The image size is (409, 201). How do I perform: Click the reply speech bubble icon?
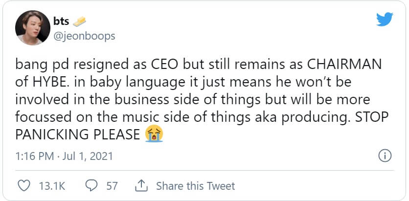91,186
